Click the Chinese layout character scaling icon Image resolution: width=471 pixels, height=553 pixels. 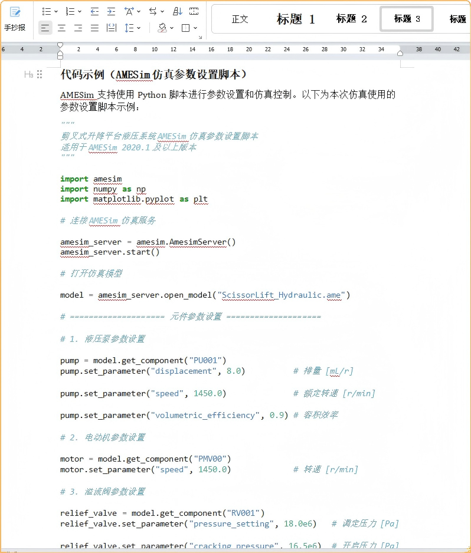pos(129,11)
